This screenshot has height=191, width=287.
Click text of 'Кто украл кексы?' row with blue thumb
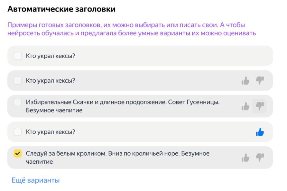[51, 132]
